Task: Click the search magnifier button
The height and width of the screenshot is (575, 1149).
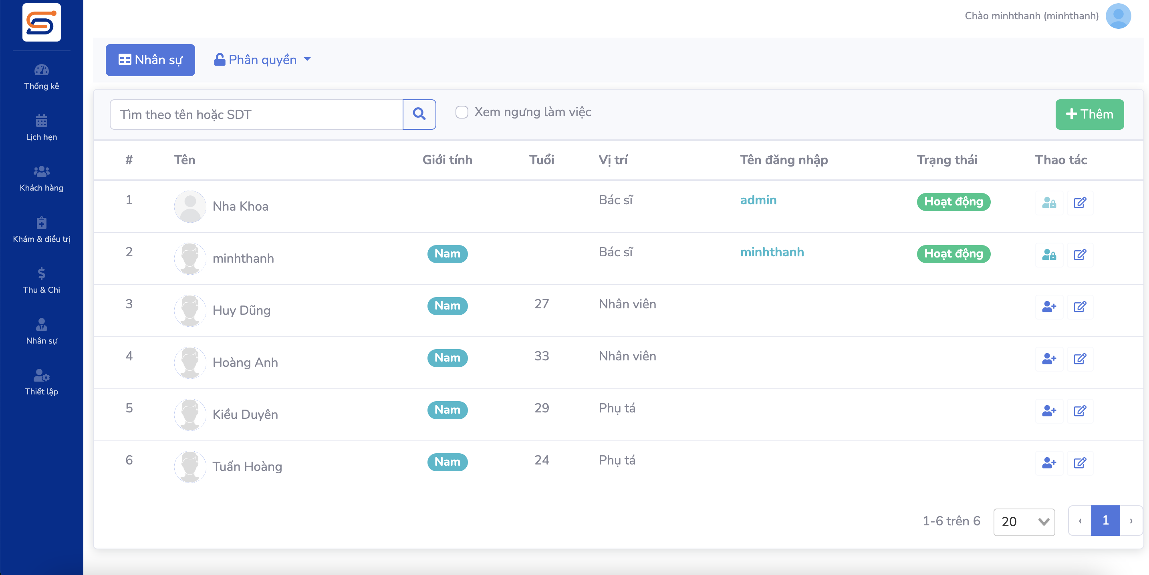Action: (419, 114)
